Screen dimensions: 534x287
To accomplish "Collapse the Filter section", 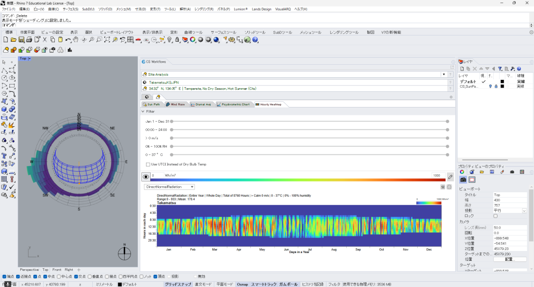I will (143, 111).
